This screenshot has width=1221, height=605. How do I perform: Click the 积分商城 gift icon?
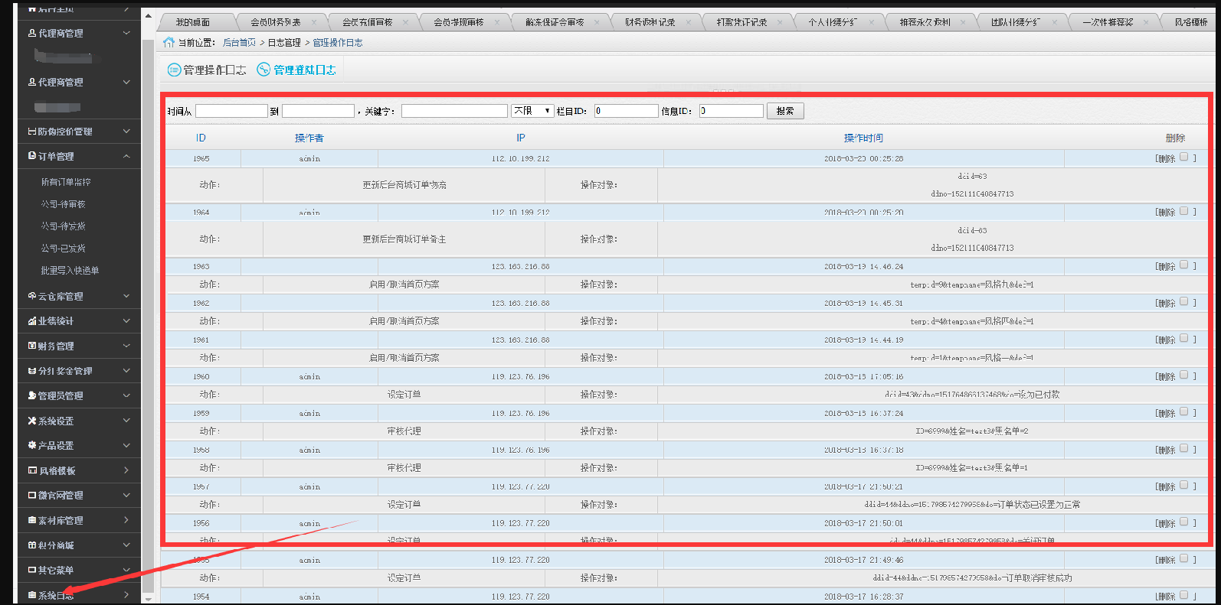click(x=32, y=545)
